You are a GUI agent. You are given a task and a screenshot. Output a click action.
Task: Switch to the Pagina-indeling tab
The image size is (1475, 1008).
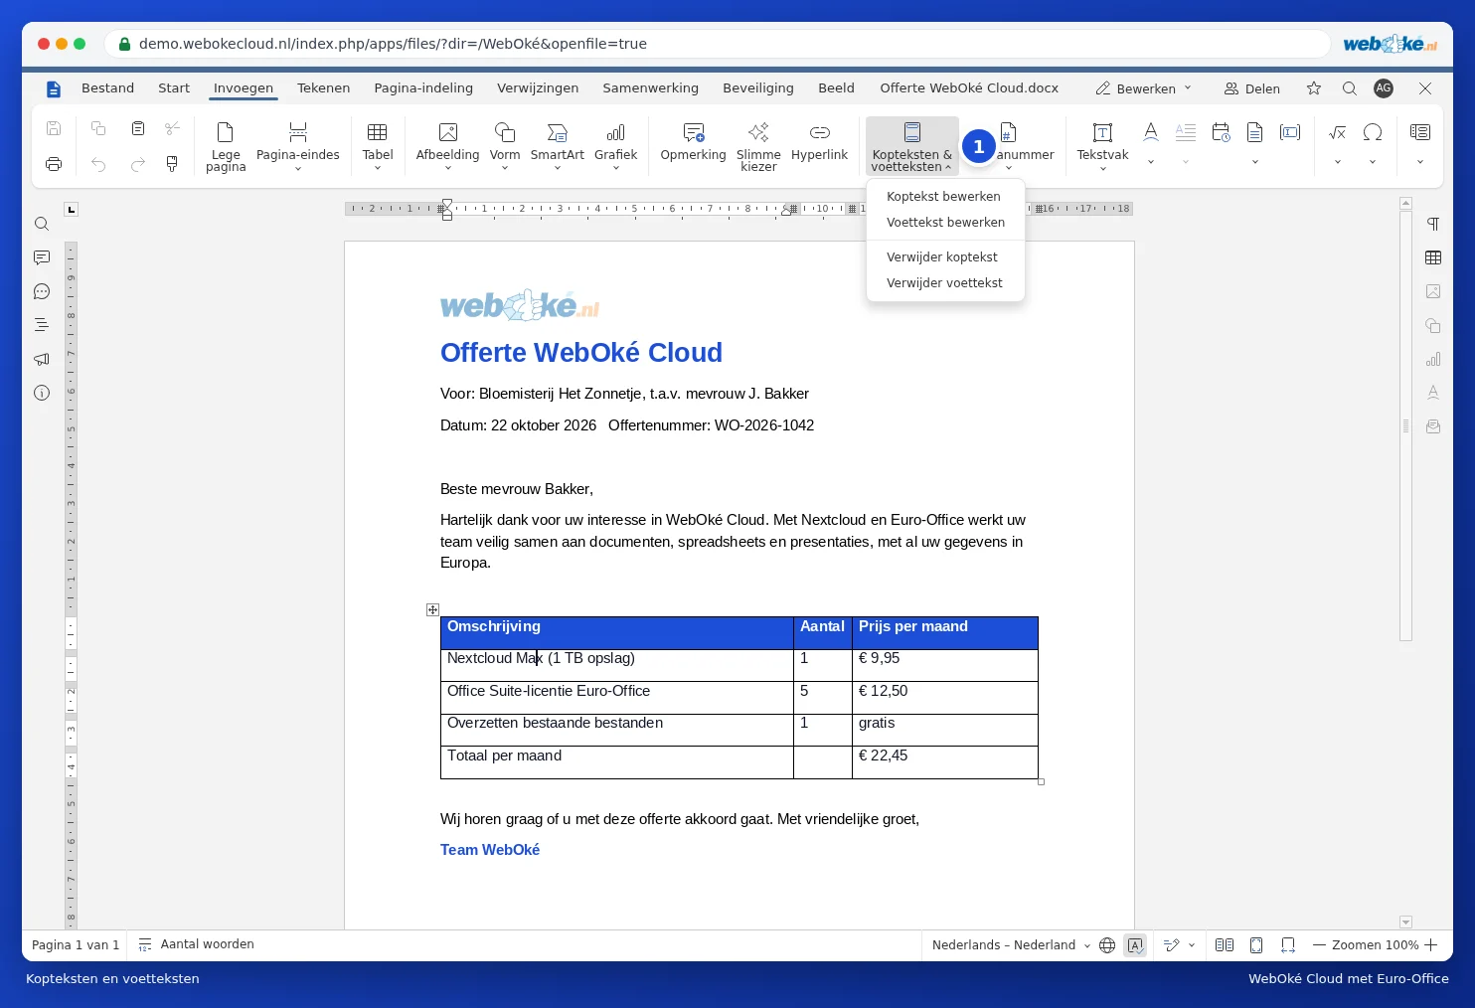423,88
